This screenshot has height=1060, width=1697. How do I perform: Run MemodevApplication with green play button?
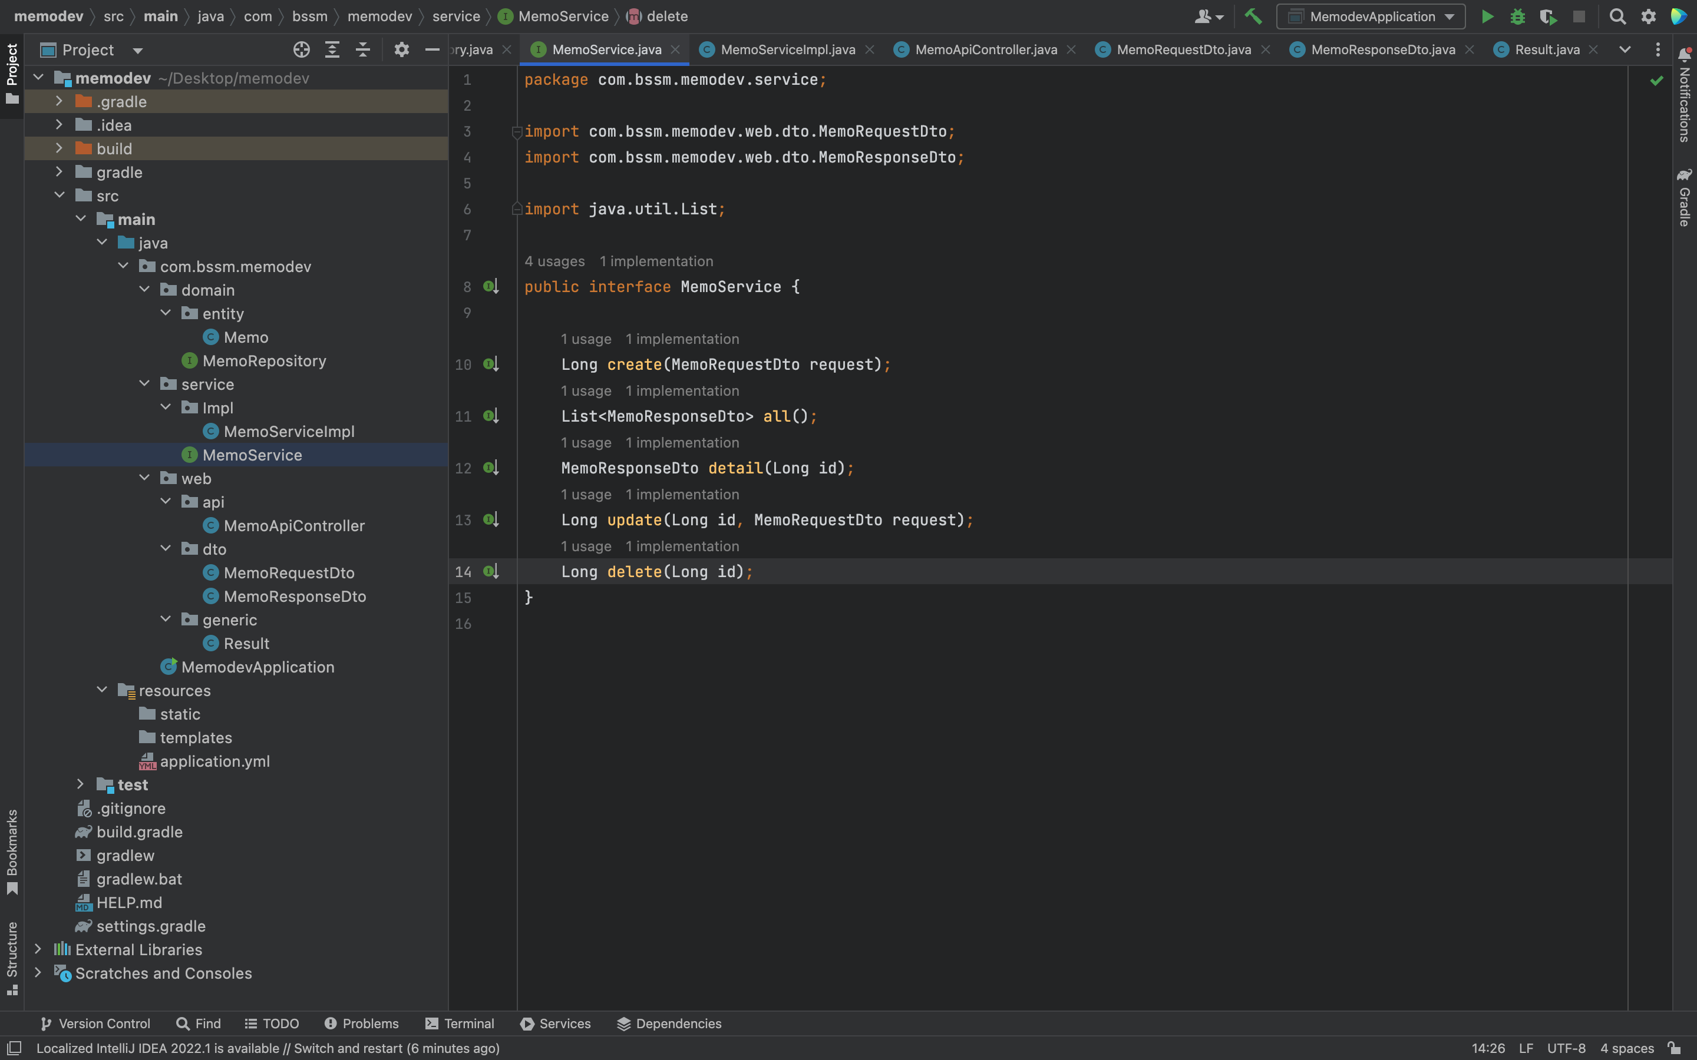tap(1487, 16)
